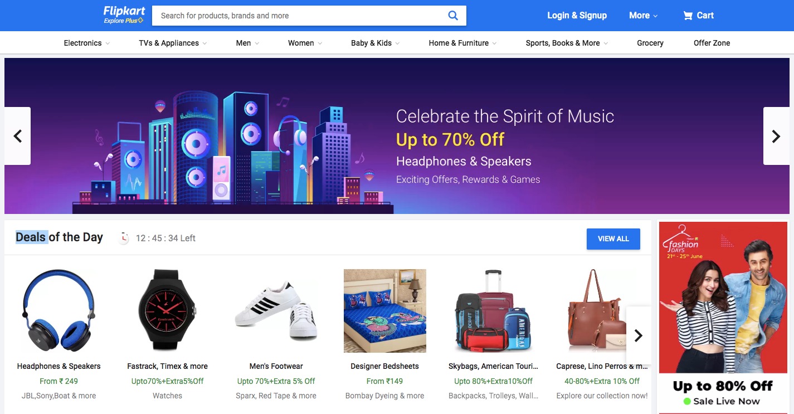Expand the More dropdown in header

click(643, 16)
